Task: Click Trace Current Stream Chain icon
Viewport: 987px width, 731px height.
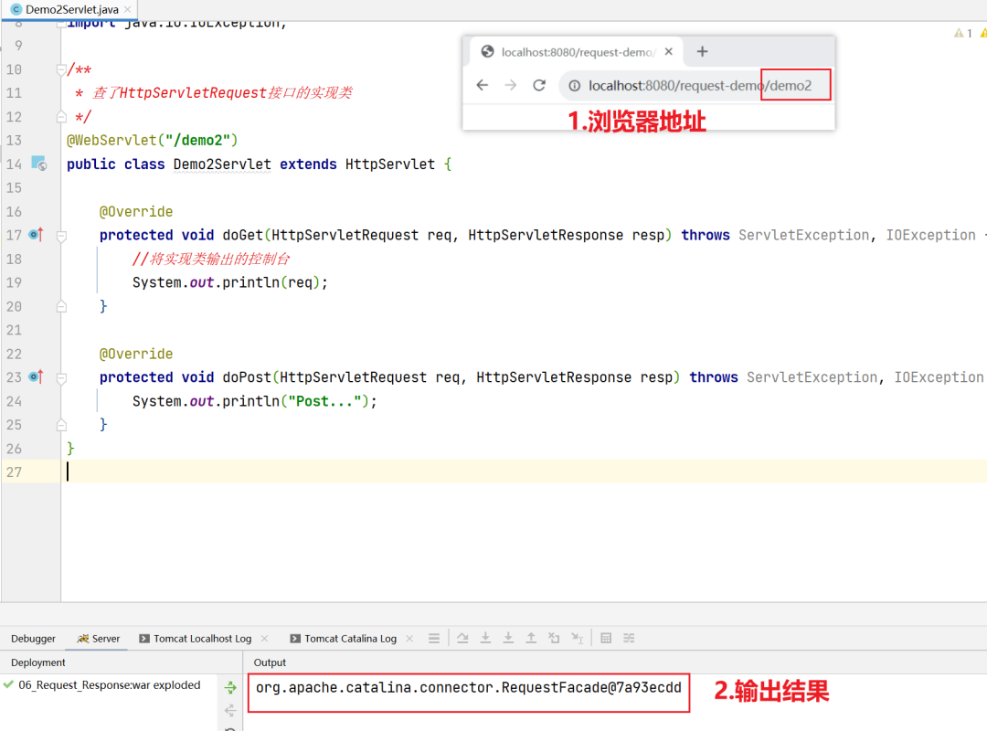Action: (629, 639)
